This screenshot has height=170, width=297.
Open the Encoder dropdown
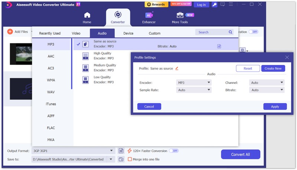(194, 82)
